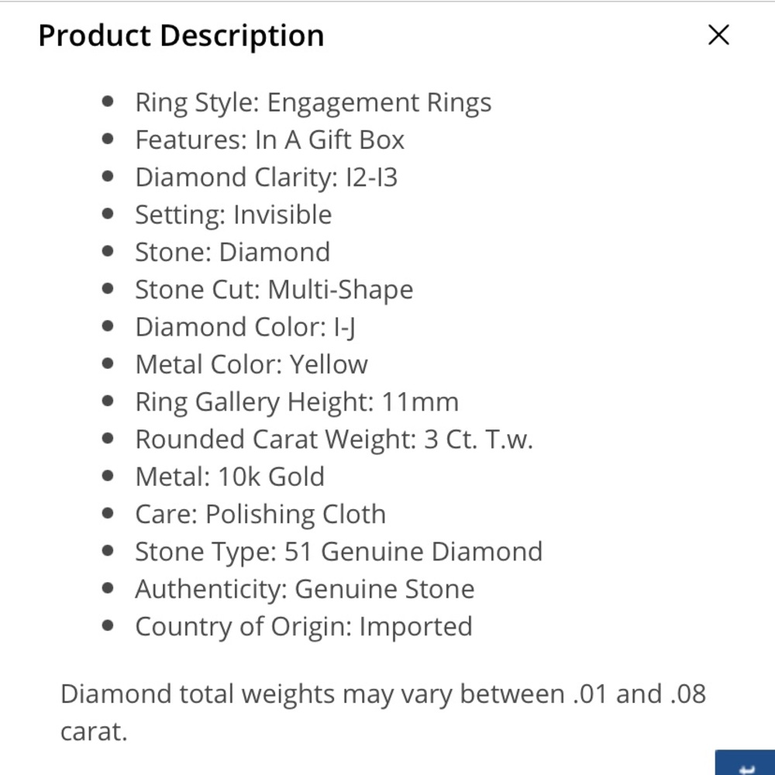Close the Product Description dialog
This screenshot has height=775, width=775.
[x=718, y=35]
